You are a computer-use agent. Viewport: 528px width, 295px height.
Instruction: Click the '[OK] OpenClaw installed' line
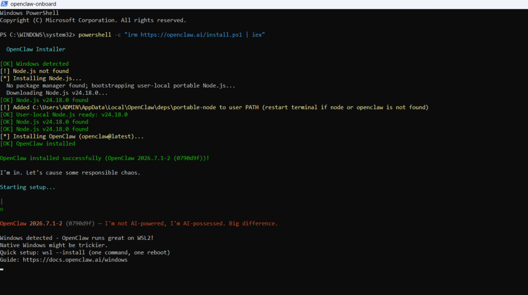(38, 144)
